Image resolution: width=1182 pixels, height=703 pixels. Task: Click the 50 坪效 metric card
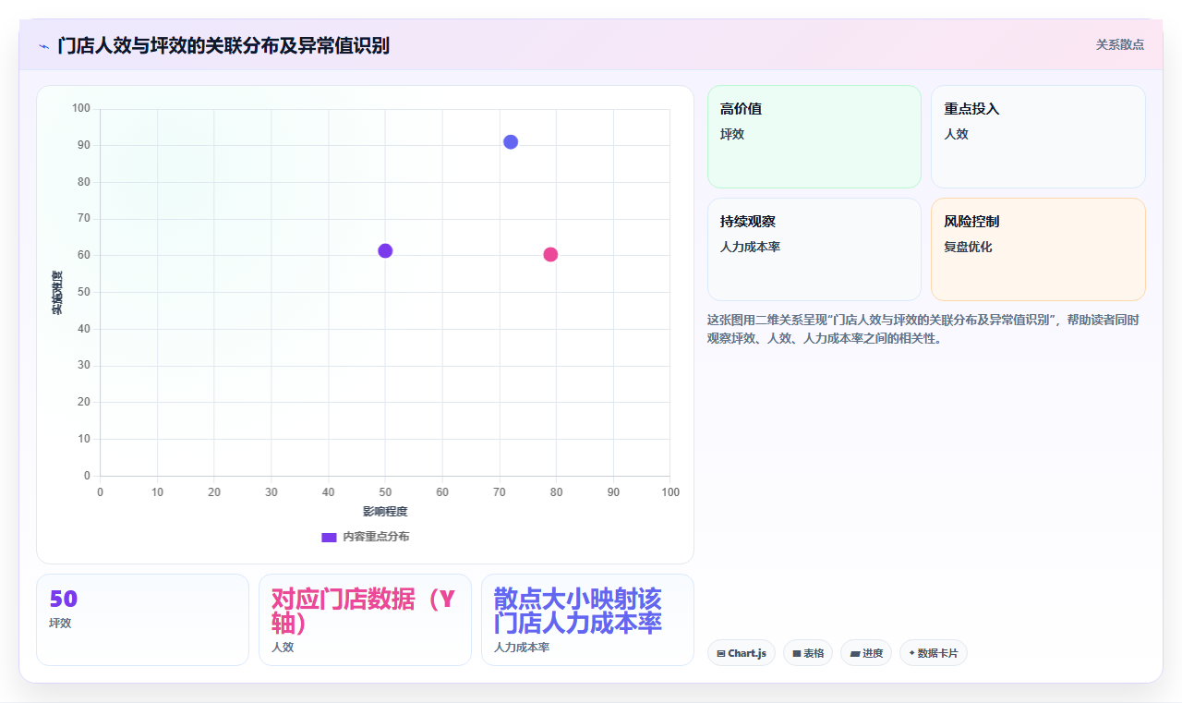tap(142, 620)
